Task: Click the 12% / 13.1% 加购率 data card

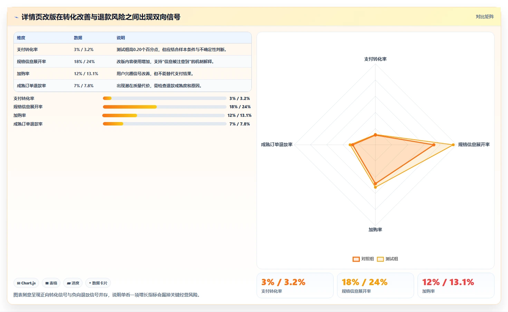Action: coord(456,285)
